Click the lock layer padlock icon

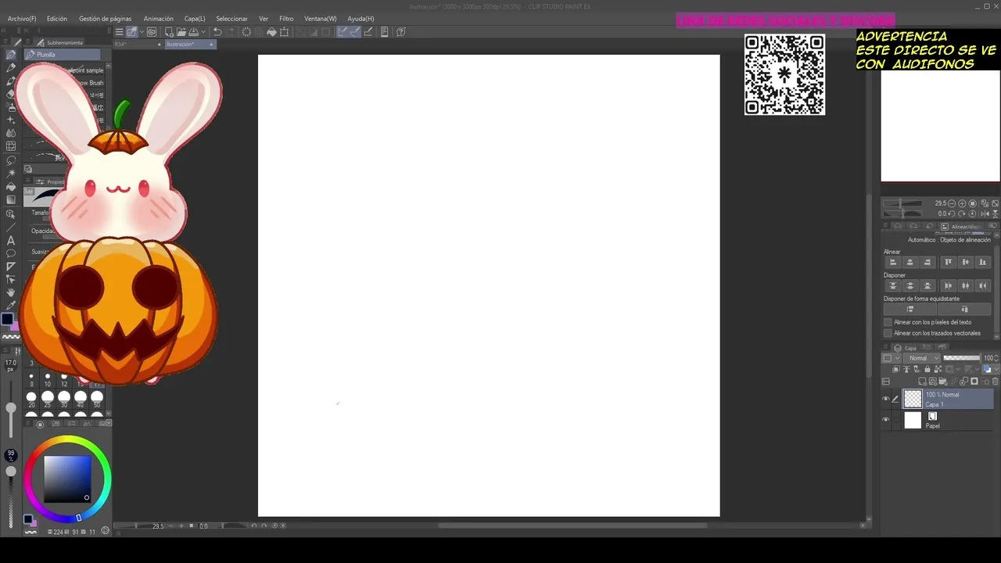927,369
